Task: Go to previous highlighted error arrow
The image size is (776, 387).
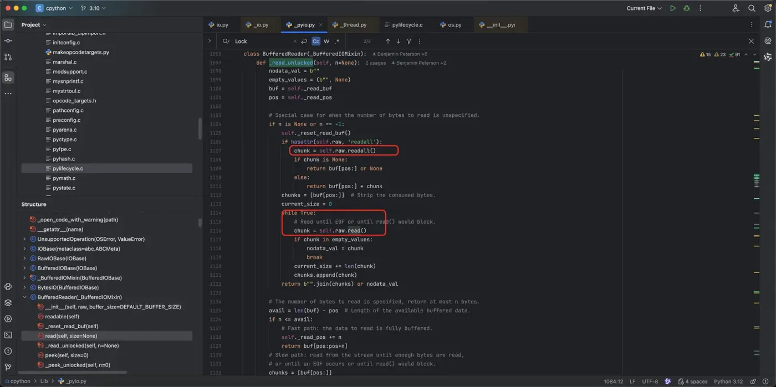Action: (x=746, y=54)
